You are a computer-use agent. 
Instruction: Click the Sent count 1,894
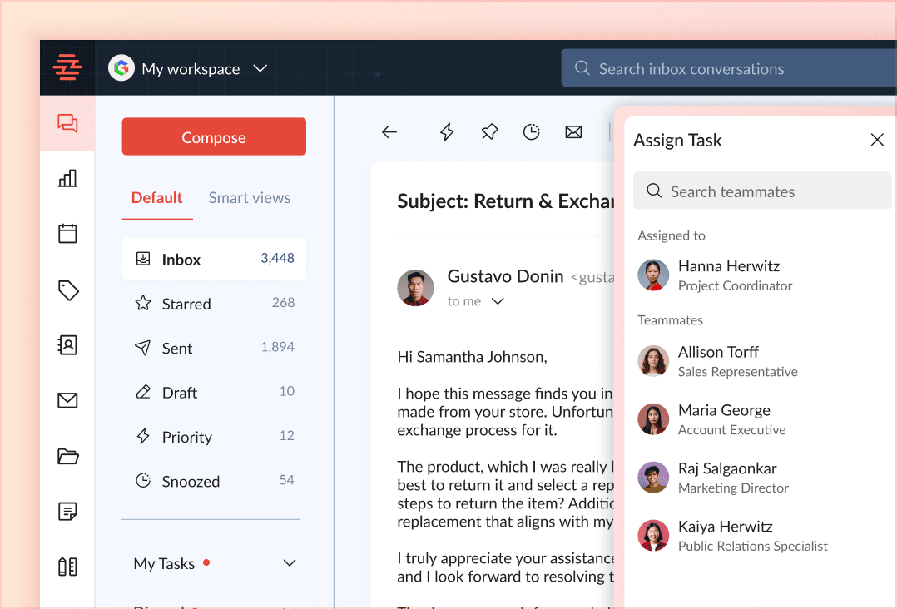(277, 347)
